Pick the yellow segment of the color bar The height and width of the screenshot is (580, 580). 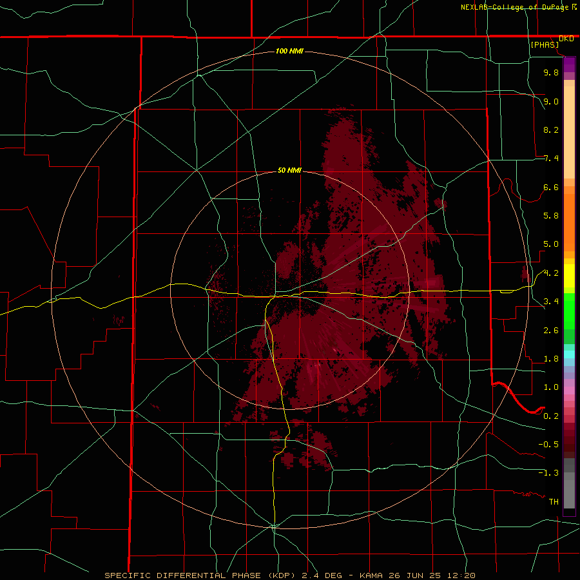coord(569,276)
